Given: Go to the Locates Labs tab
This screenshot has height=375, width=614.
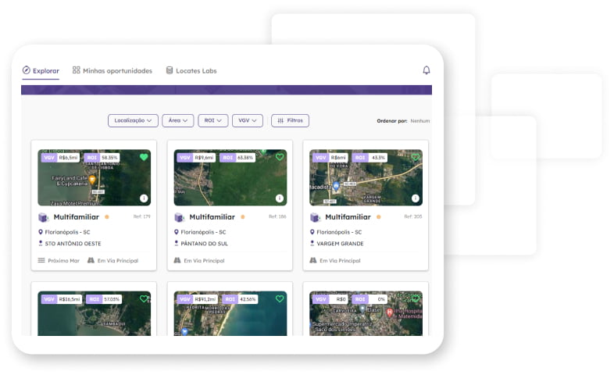Looking at the screenshot, I should click(191, 71).
